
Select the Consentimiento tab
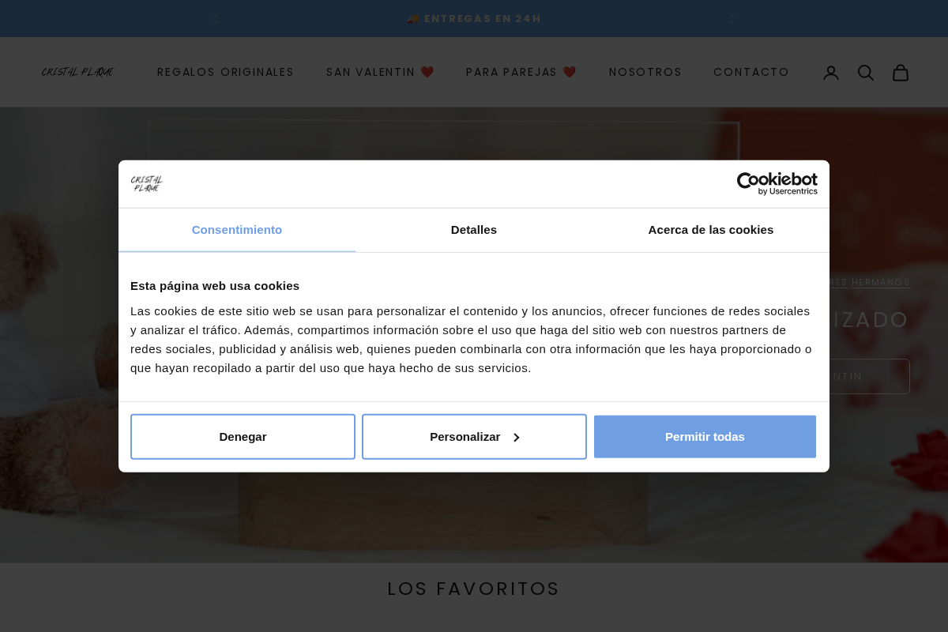click(237, 230)
